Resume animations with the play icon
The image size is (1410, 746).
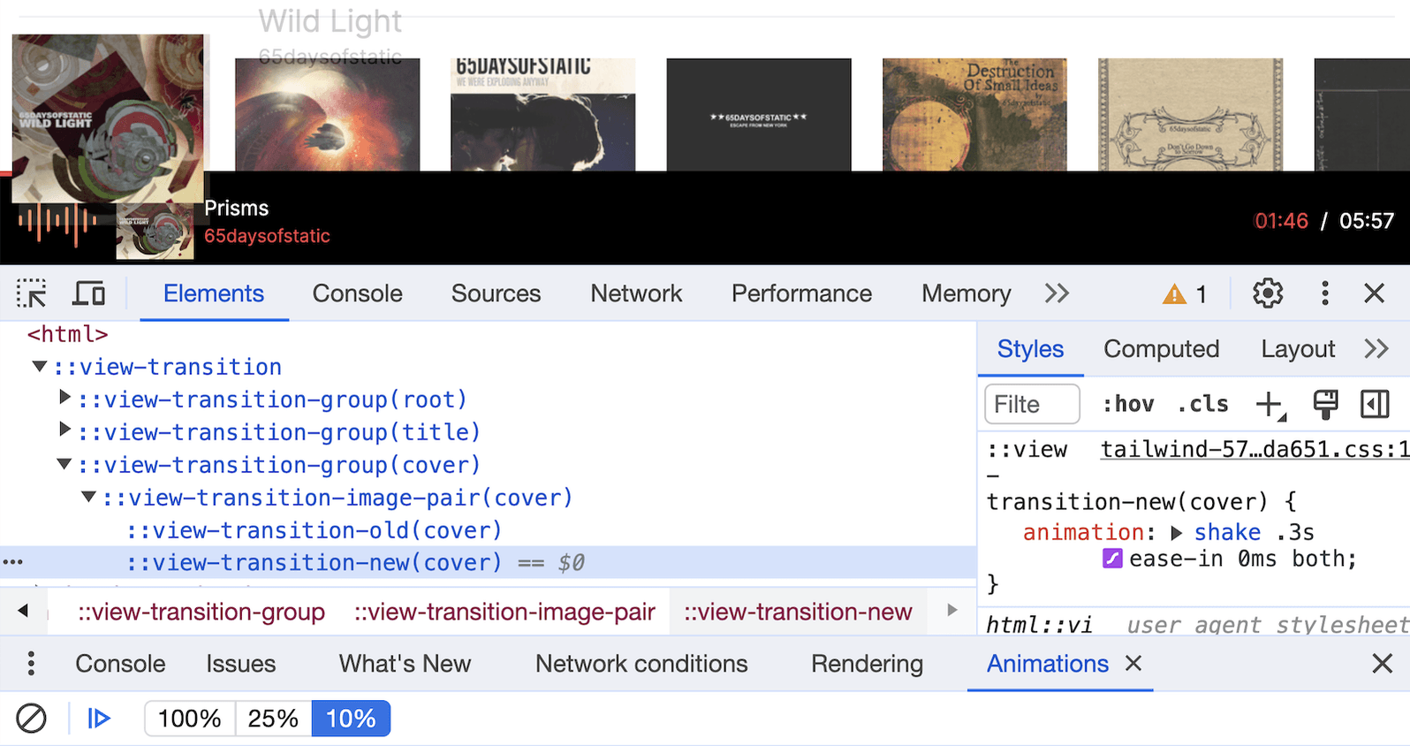coord(99,719)
